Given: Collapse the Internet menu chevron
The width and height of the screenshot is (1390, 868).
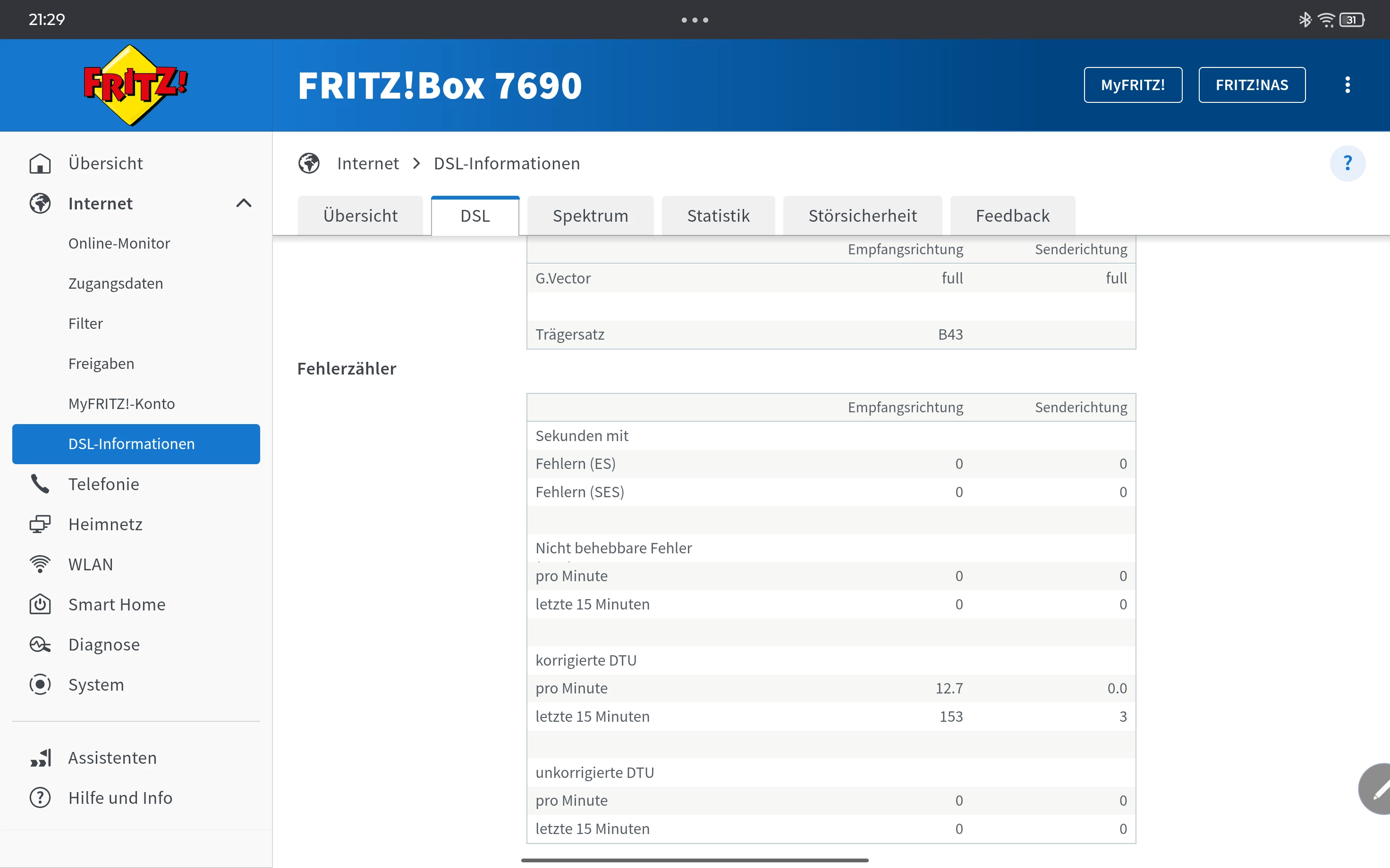Looking at the screenshot, I should (244, 203).
